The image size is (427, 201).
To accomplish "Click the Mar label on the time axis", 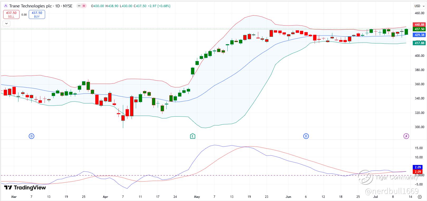I will click(14, 197).
